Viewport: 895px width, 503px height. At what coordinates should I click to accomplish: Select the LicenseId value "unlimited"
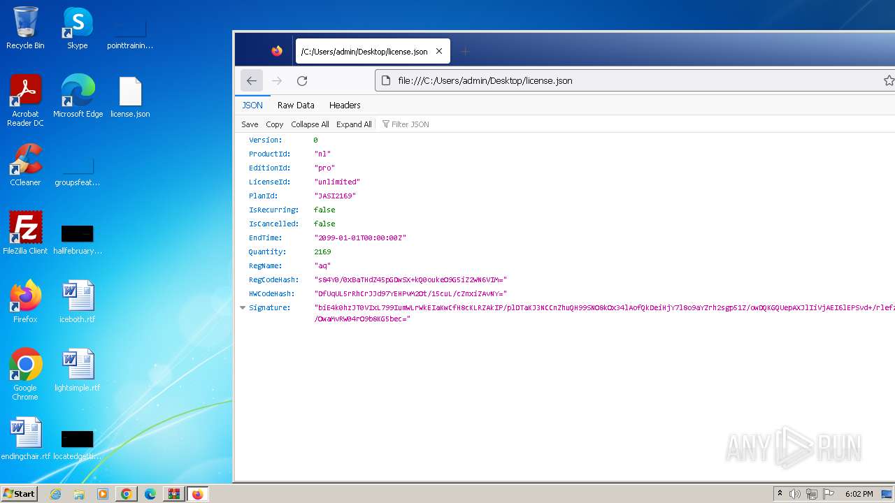tap(337, 182)
